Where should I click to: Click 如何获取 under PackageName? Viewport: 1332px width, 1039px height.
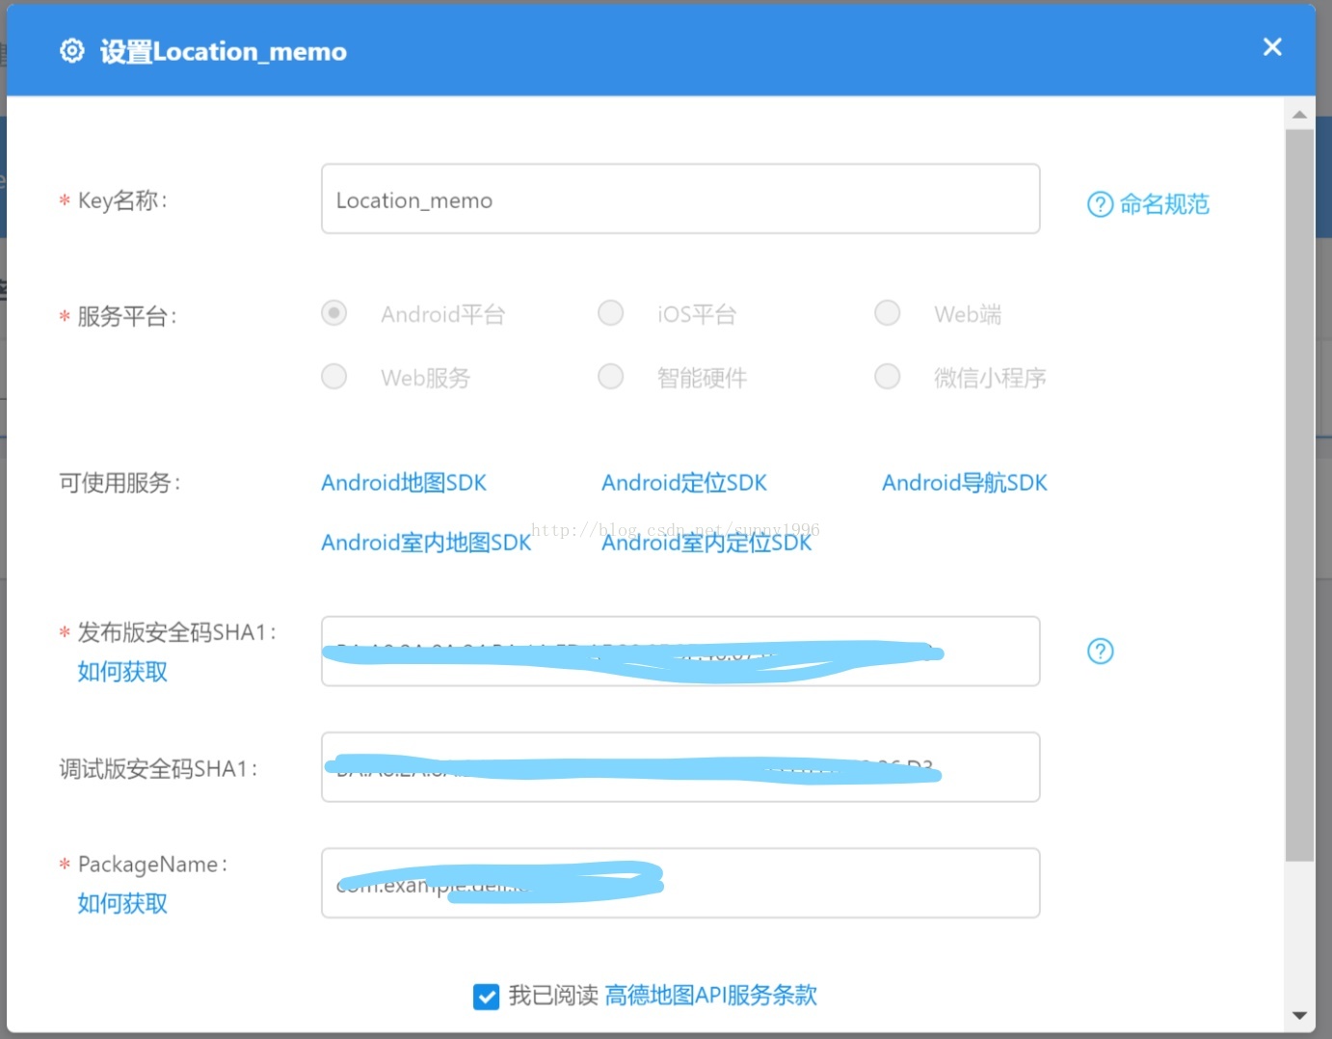point(122,903)
